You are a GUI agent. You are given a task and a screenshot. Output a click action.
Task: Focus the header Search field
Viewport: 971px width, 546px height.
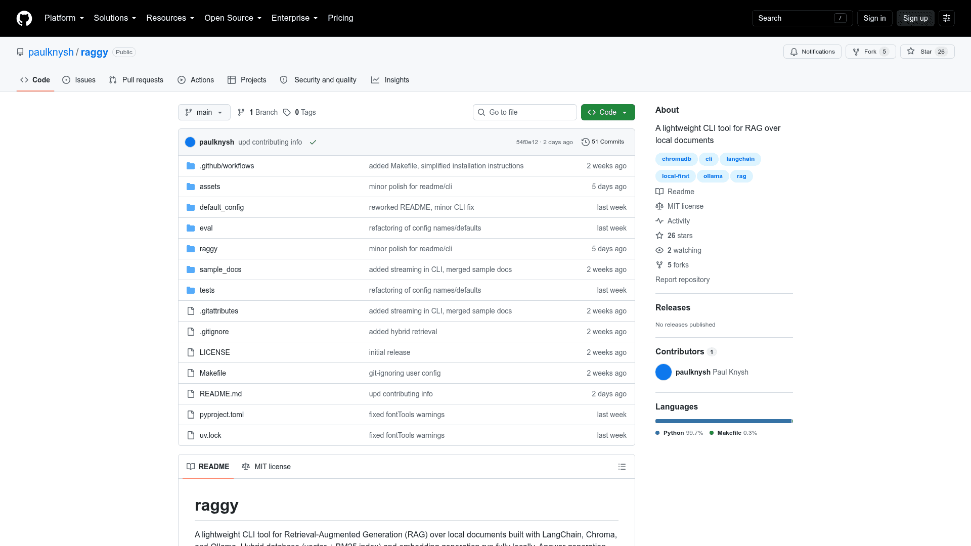tap(802, 18)
